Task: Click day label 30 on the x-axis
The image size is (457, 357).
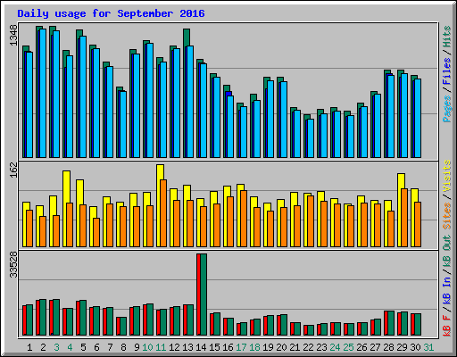Action: coord(415,347)
